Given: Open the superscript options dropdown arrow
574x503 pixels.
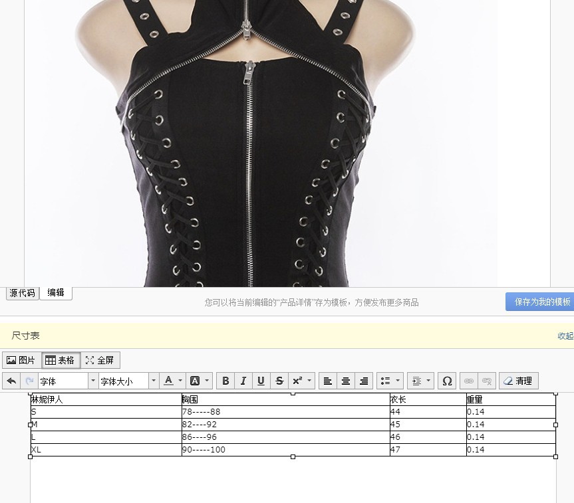Looking at the screenshot, I should 310,381.
